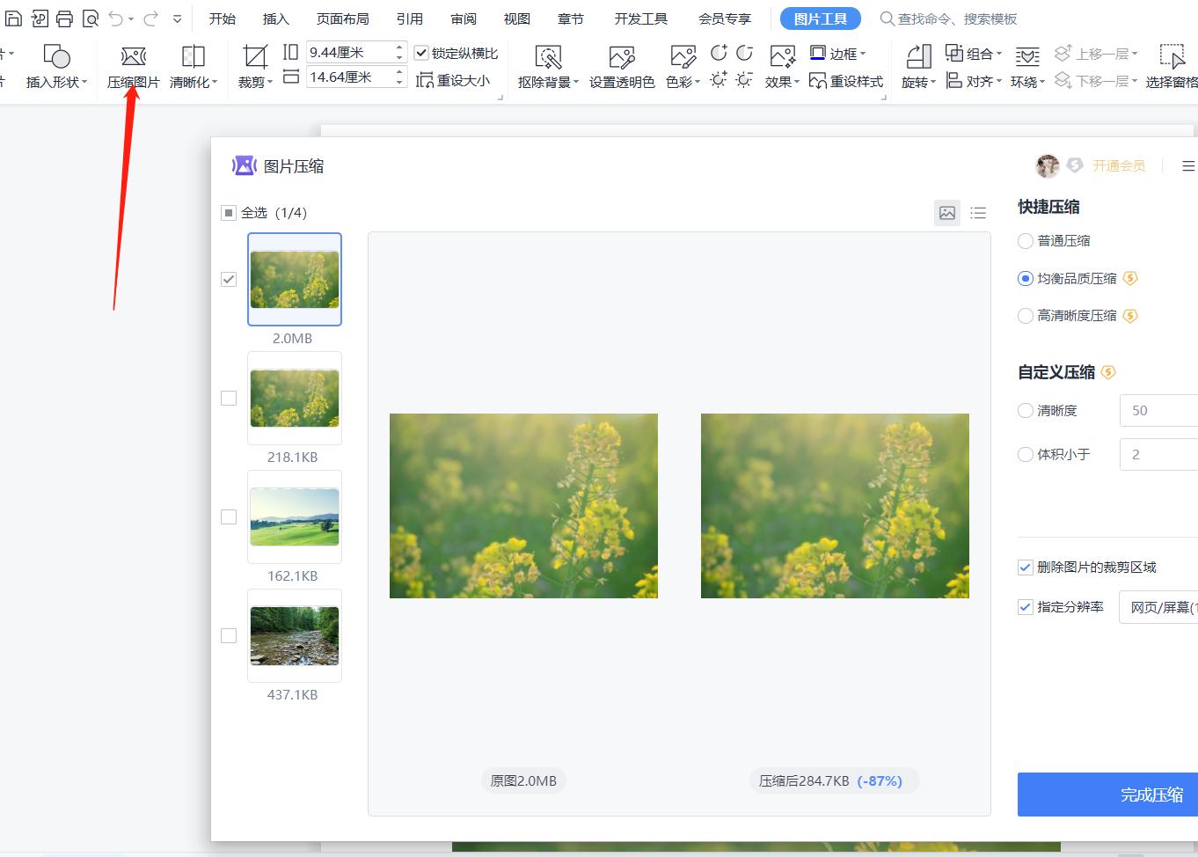Switch to the 页面布局 ribbon tab
The image size is (1198, 857).
(x=342, y=18)
